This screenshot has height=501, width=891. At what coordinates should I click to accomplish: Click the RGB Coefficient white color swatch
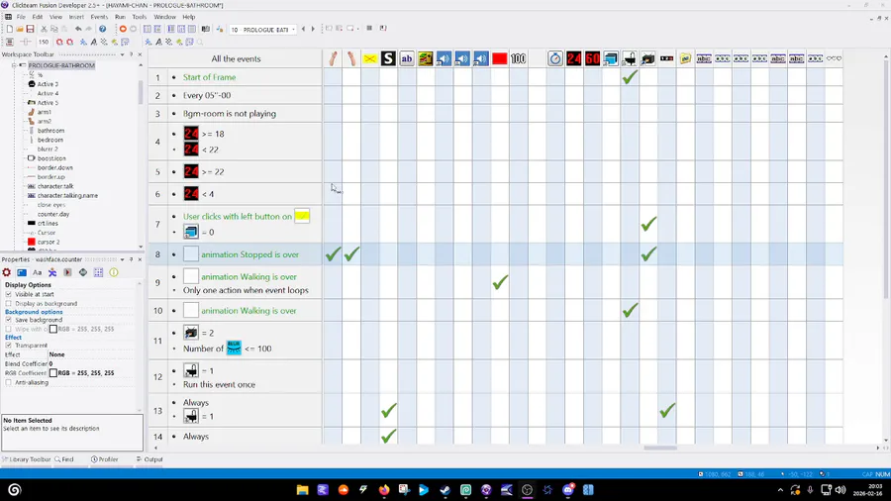[52, 373]
